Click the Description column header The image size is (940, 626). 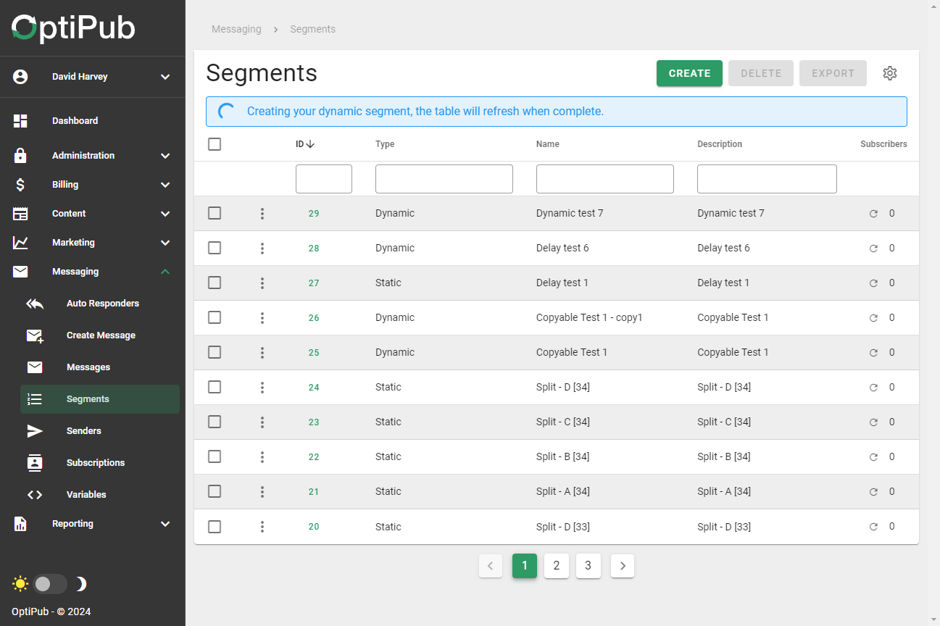click(x=720, y=144)
